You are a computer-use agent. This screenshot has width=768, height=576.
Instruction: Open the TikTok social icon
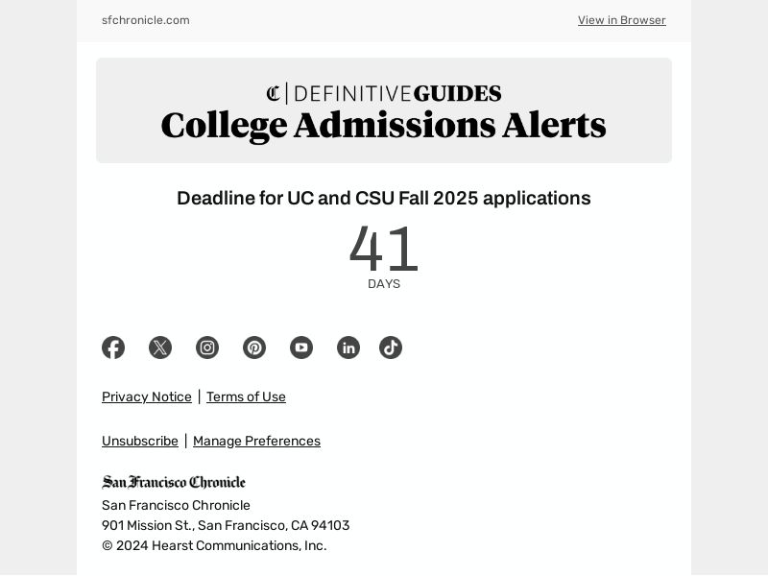pos(391,348)
